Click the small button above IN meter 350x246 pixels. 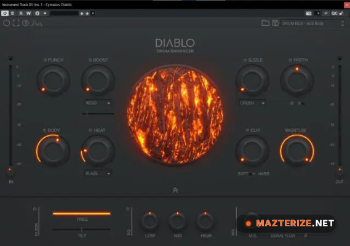10,58
